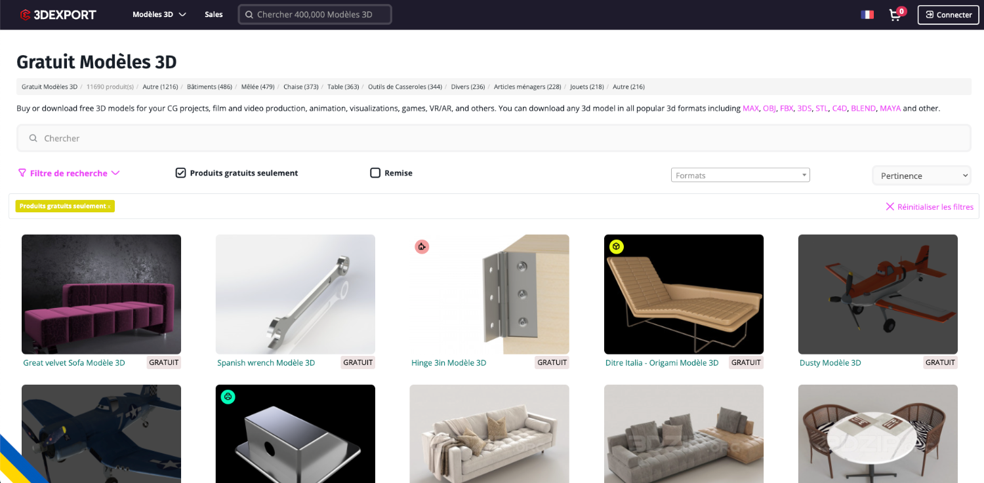Click the Chercher search field below the description
The width and height of the screenshot is (984, 483).
(493, 138)
